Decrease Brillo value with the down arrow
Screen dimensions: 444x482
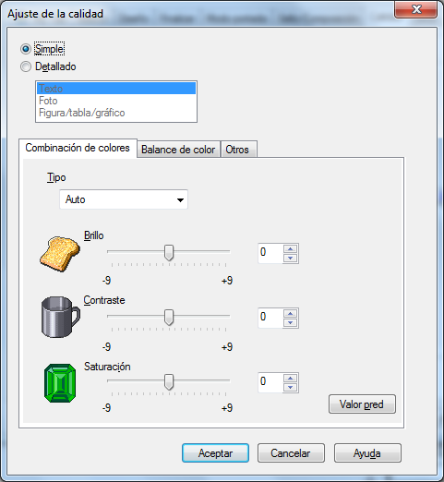(290, 258)
